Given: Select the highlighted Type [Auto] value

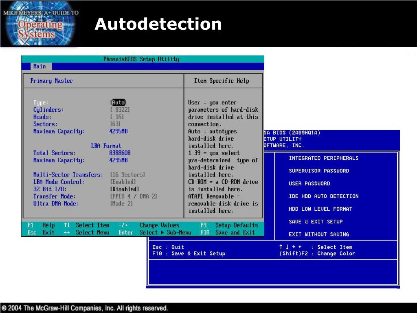Looking at the screenshot, I should point(119,102).
